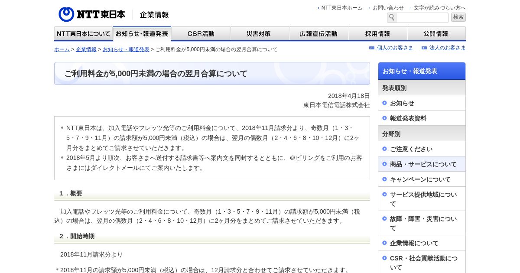Image resolution: width=520 pixels, height=273 pixels.
Task: Click the sidebar label 発表順別
Action: pyautogui.click(x=394, y=88)
